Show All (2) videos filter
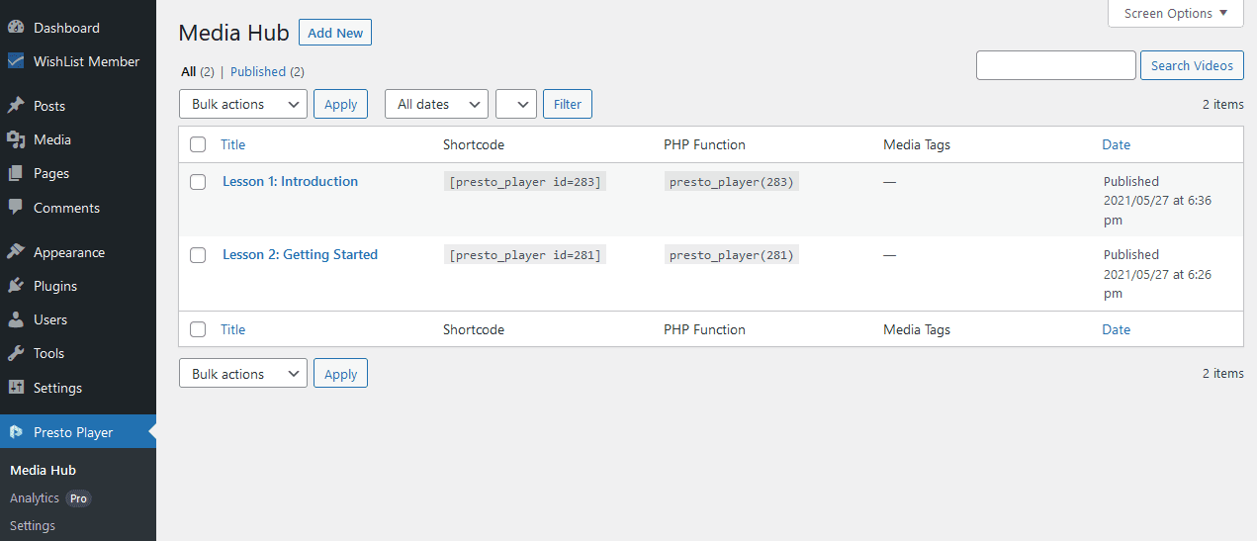The height and width of the screenshot is (541, 1257). pos(198,71)
